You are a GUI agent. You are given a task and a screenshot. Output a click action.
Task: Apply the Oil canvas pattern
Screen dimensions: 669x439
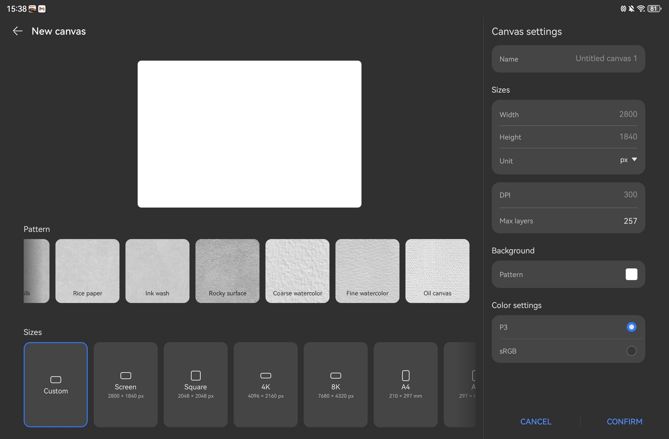pos(437,271)
